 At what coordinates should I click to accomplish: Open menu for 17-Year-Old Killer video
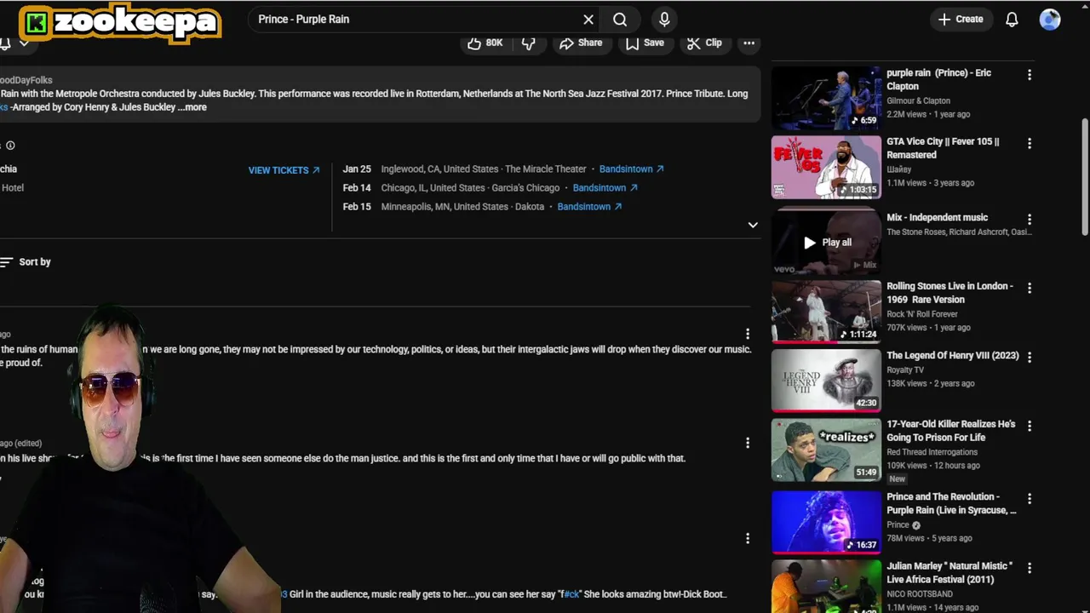click(1030, 427)
